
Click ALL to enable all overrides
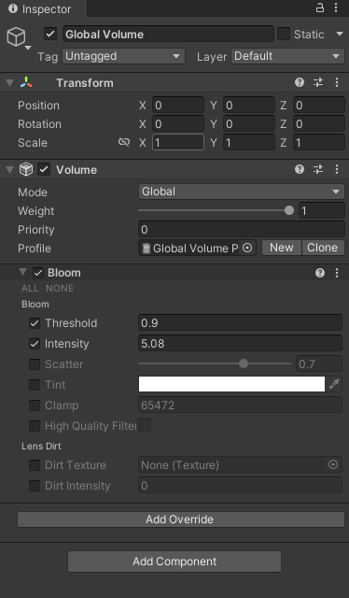[x=30, y=289]
